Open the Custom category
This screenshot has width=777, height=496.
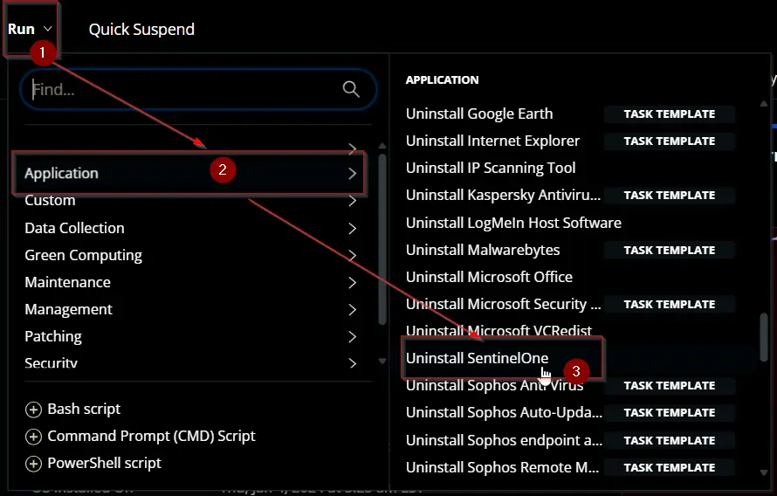(x=191, y=200)
